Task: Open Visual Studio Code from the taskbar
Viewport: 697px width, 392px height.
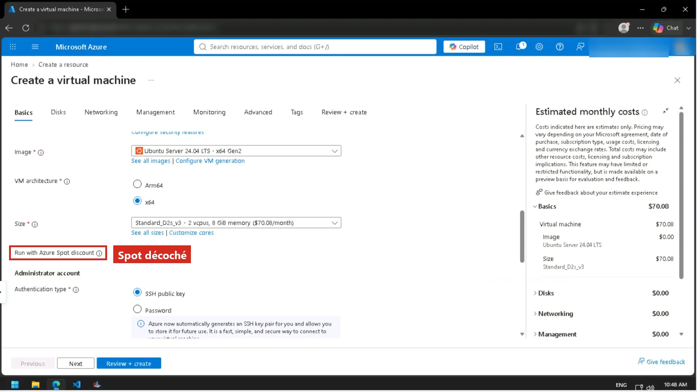Action: 77,385
